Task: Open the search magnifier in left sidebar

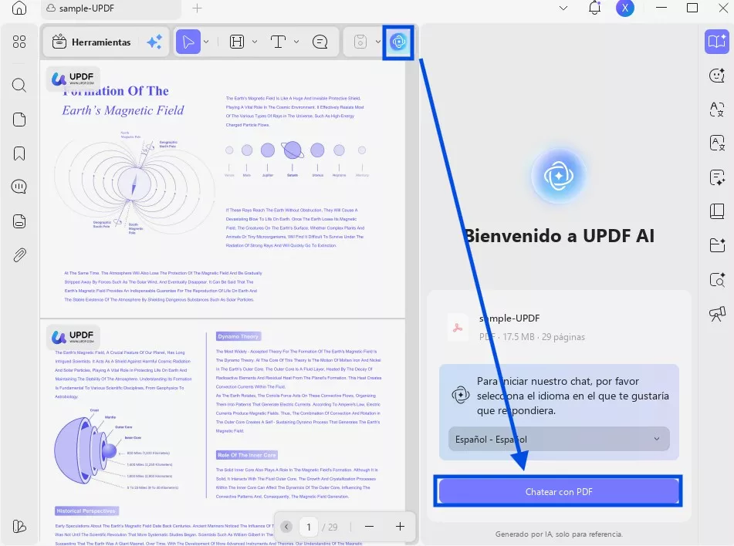Action: pyautogui.click(x=19, y=85)
